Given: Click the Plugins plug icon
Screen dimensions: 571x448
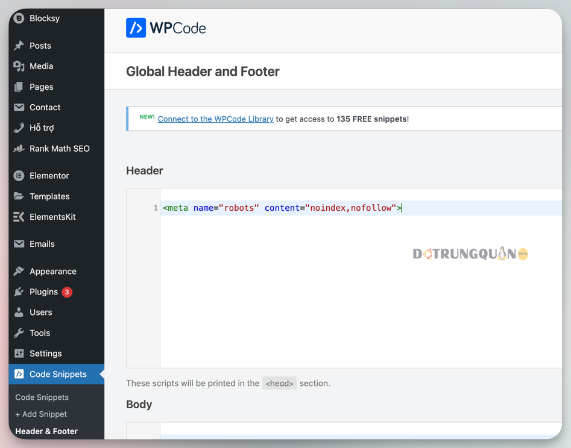Looking at the screenshot, I should tap(19, 291).
